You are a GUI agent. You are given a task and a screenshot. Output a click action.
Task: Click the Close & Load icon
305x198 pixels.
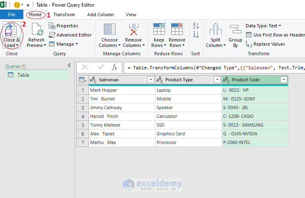pyautogui.click(x=11, y=29)
